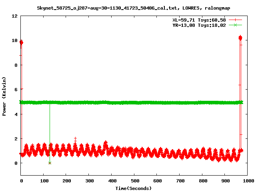Screen dimensions: 256x192
Task: Click the x-axis tick label 200
Action: pos(66,181)
